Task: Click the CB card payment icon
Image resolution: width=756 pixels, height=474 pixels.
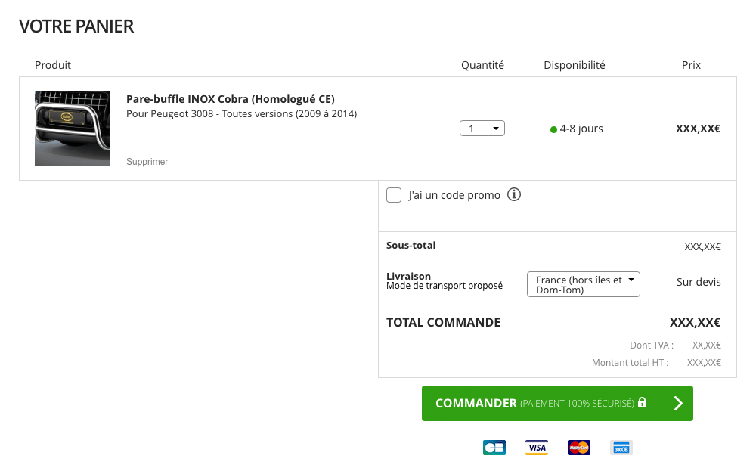Action: [494, 448]
